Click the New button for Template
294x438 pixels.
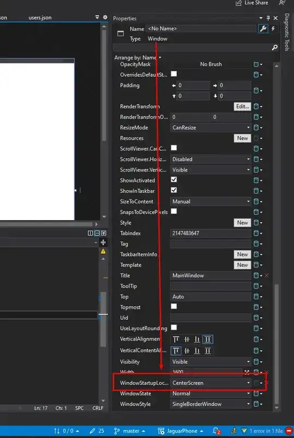(x=242, y=265)
